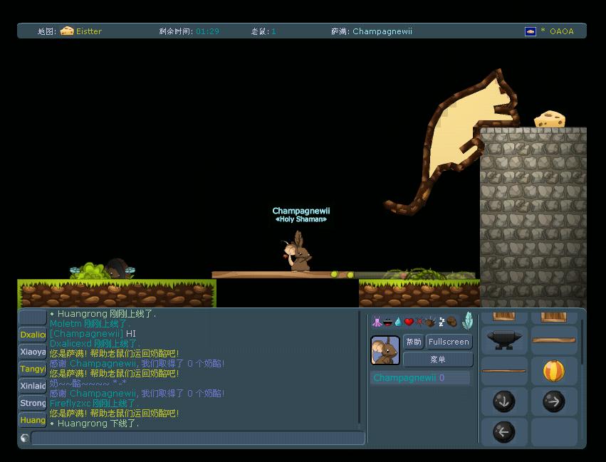Open the 菜单 menu button
Screen dimensions: 606x462
438,359
